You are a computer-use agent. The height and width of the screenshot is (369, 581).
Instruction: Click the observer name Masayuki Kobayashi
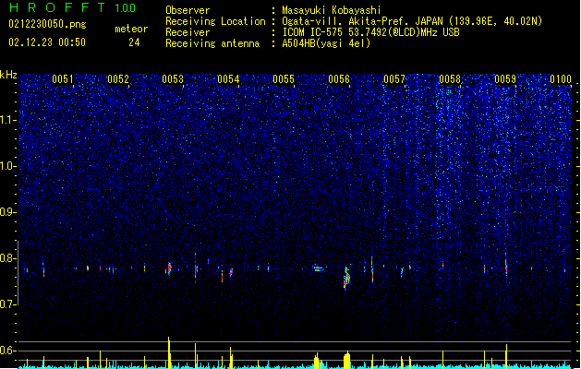pos(332,10)
